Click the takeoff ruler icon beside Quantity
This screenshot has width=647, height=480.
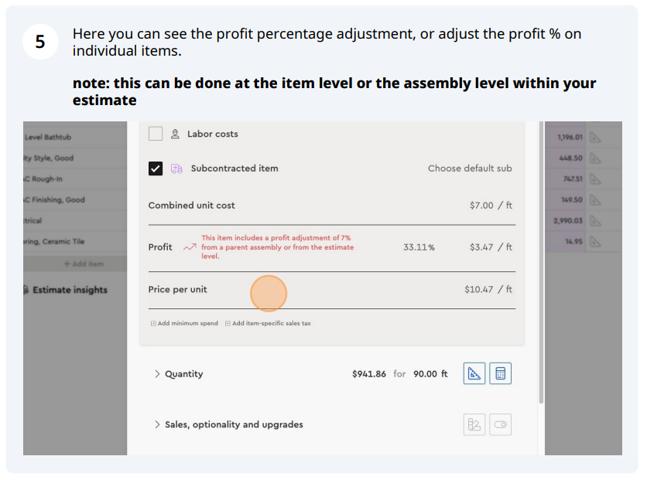coord(474,374)
